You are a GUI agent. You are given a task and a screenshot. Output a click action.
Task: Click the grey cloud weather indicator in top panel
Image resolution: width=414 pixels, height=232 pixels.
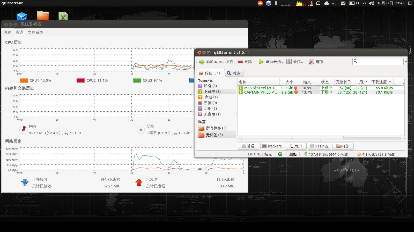click(x=327, y=3)
